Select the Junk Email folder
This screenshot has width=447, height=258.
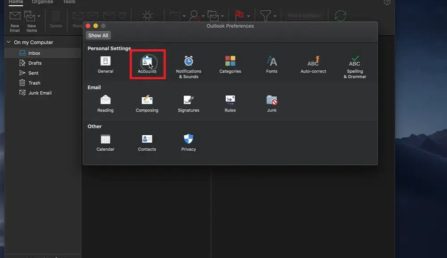coord(43,93)
